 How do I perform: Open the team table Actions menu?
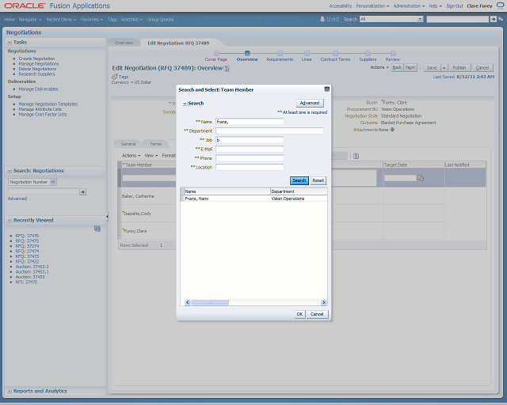coord(131,156)
